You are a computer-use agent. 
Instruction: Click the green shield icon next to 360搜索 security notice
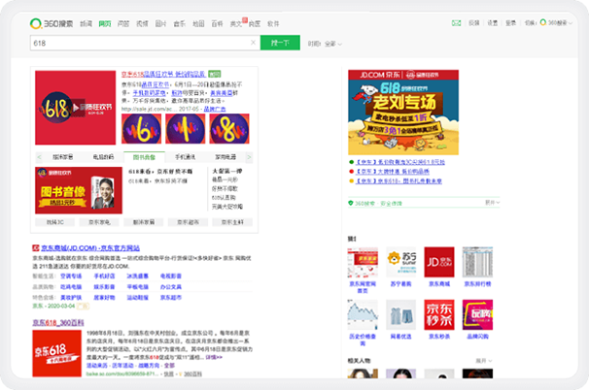click(351, 203)
